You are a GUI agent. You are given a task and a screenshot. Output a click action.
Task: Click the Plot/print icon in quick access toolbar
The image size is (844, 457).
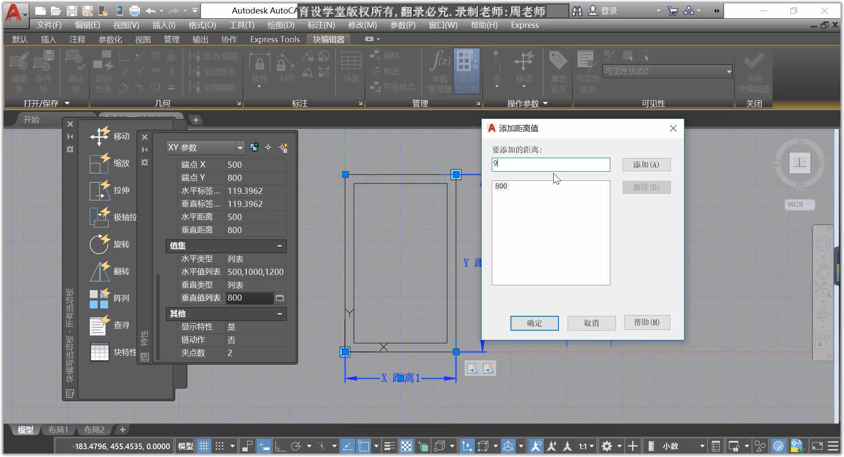[135, 11]
